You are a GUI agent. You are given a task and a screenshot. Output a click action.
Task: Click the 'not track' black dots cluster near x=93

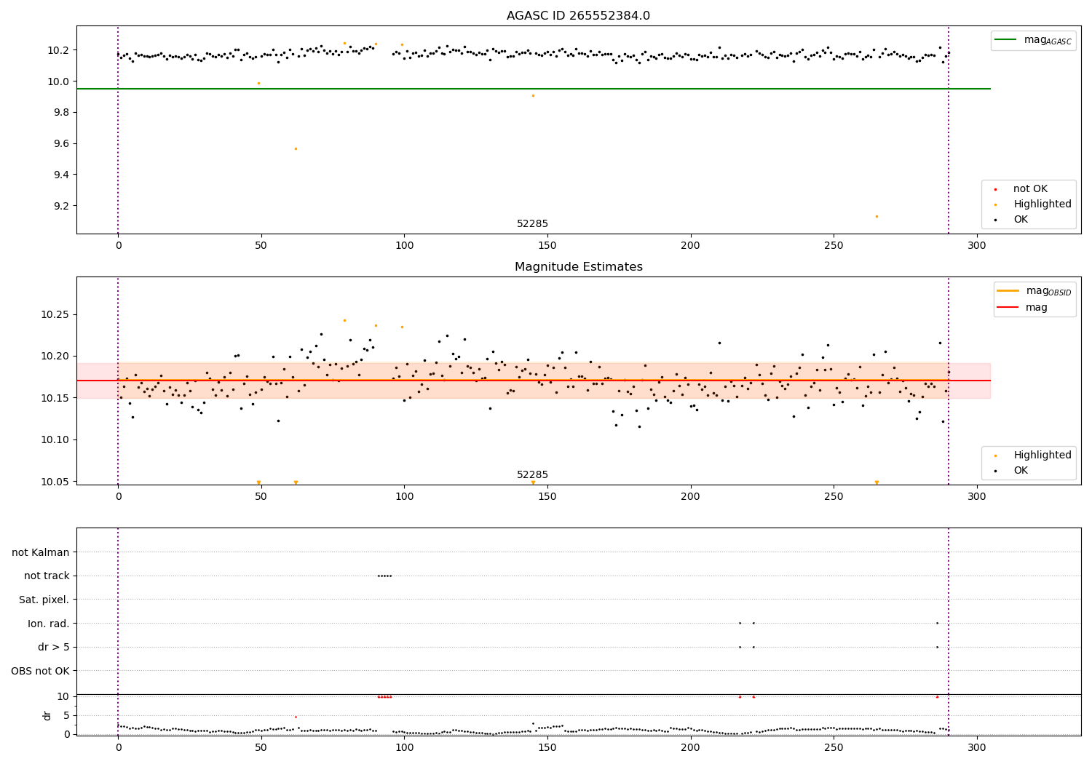coord(384,576)
